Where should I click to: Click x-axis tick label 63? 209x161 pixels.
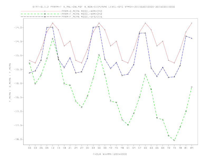pyautogui.click(x=151, y=148)
